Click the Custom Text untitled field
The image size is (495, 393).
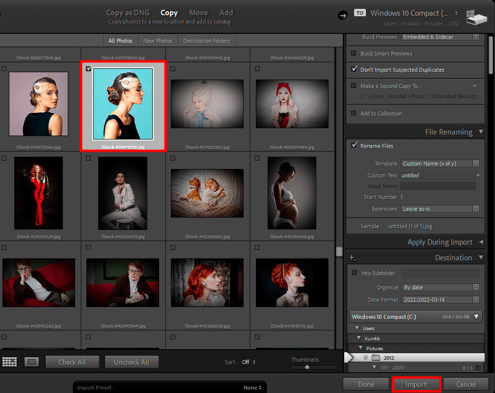point(438,175)
